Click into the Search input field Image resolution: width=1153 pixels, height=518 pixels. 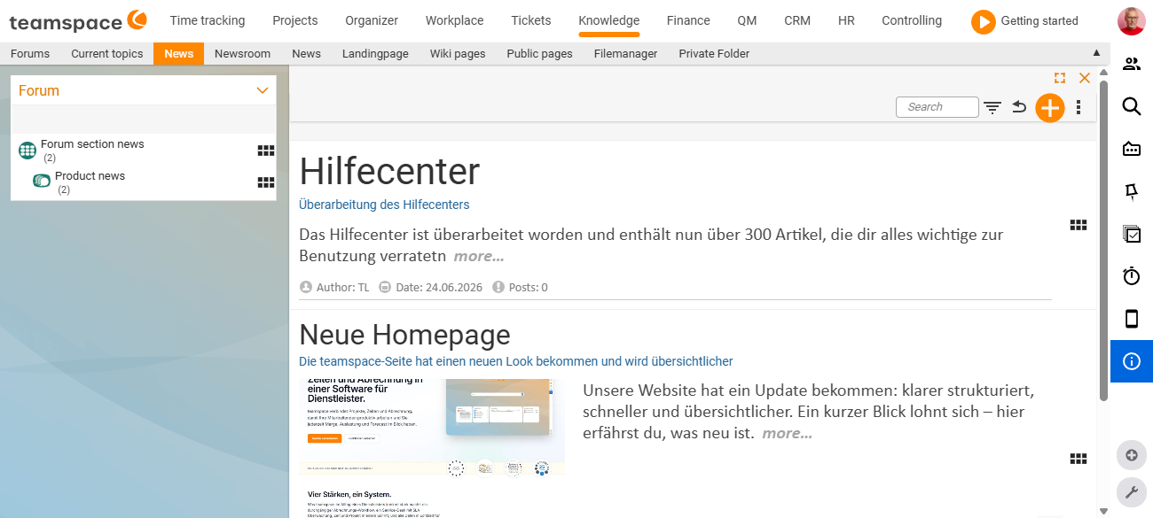click(x=937, y=107)
